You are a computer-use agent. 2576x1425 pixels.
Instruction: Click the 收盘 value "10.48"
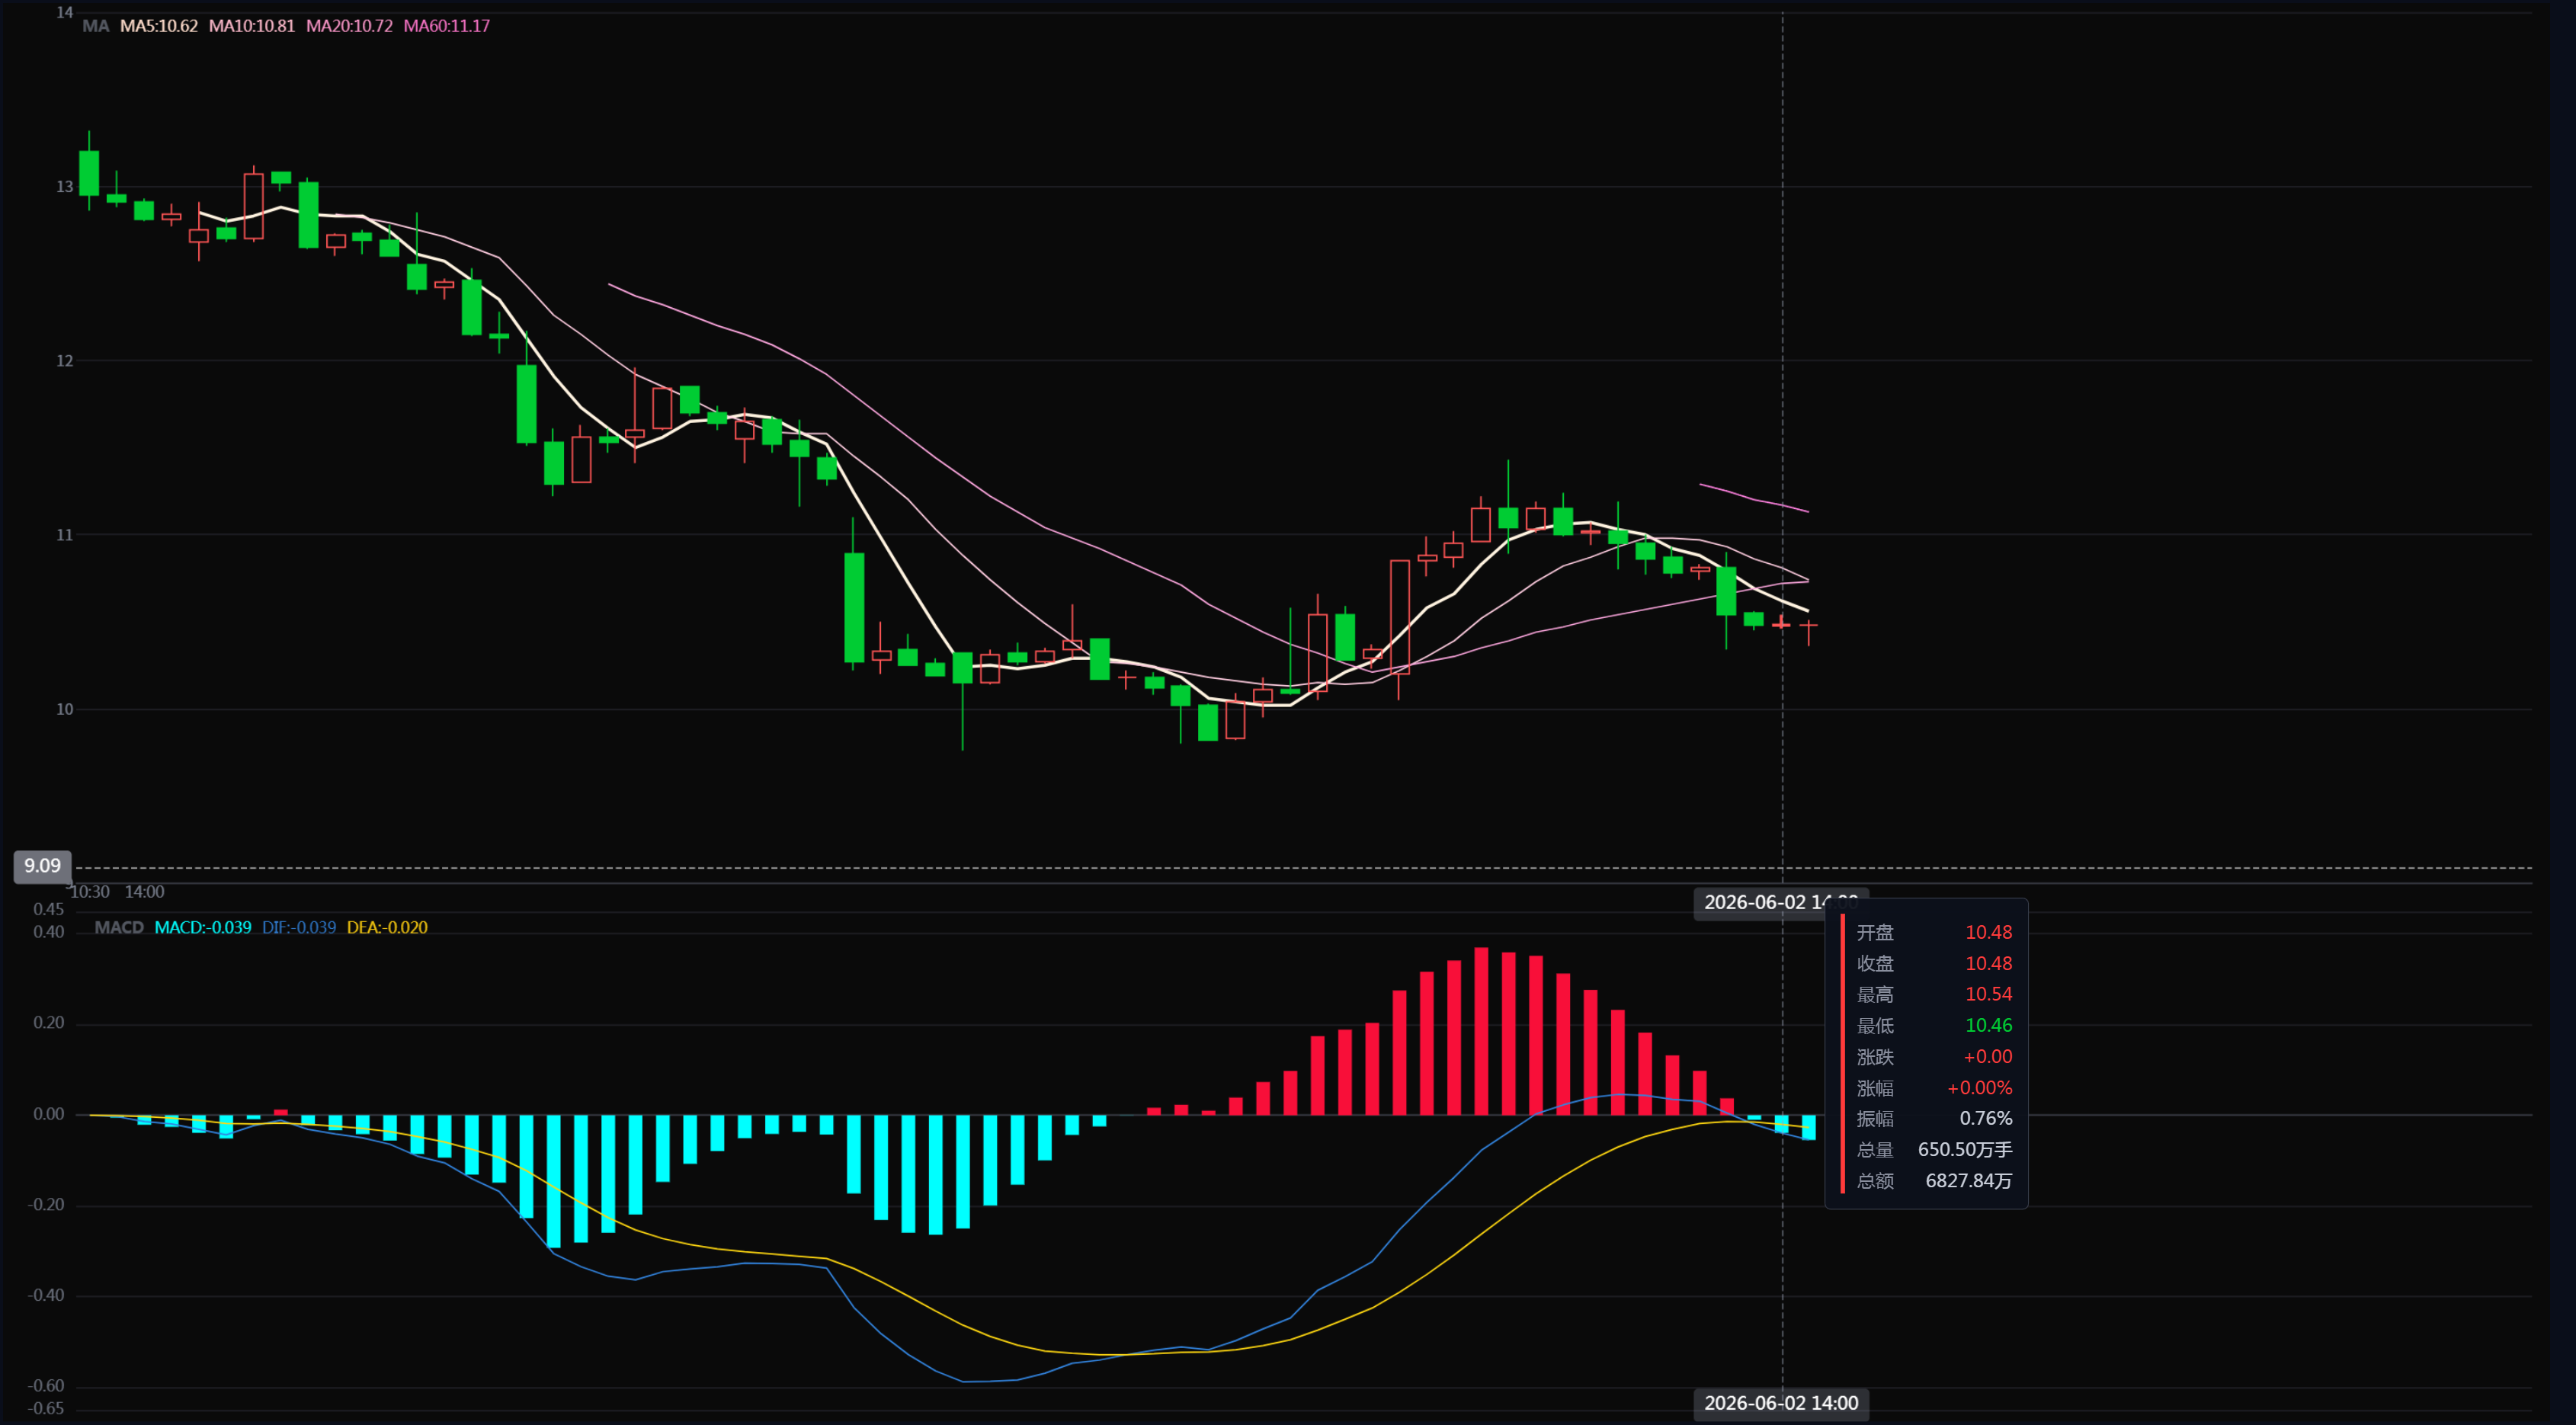[1988, 963]
